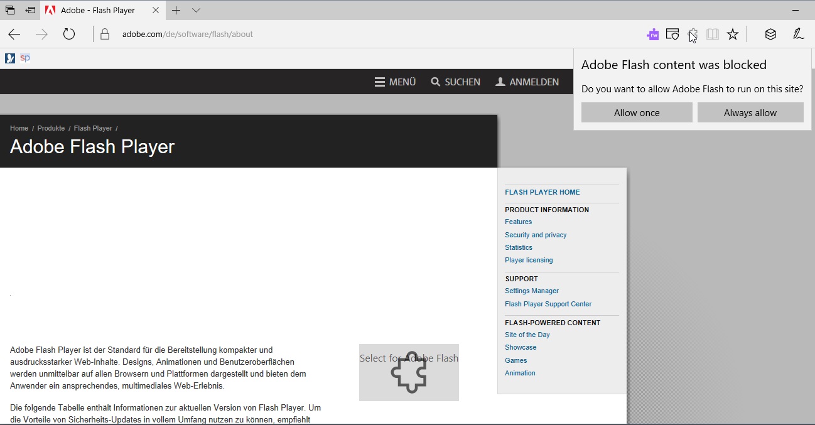Open the blue butterfly bookmark
This screenshot has height=425, width=815.
pyautogui.click(x=10, y=58)
